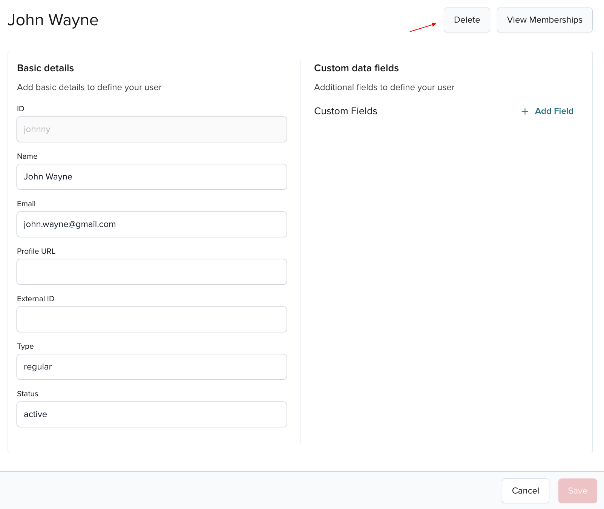
Task: Cancel editing the user
Action: (525, 491)
